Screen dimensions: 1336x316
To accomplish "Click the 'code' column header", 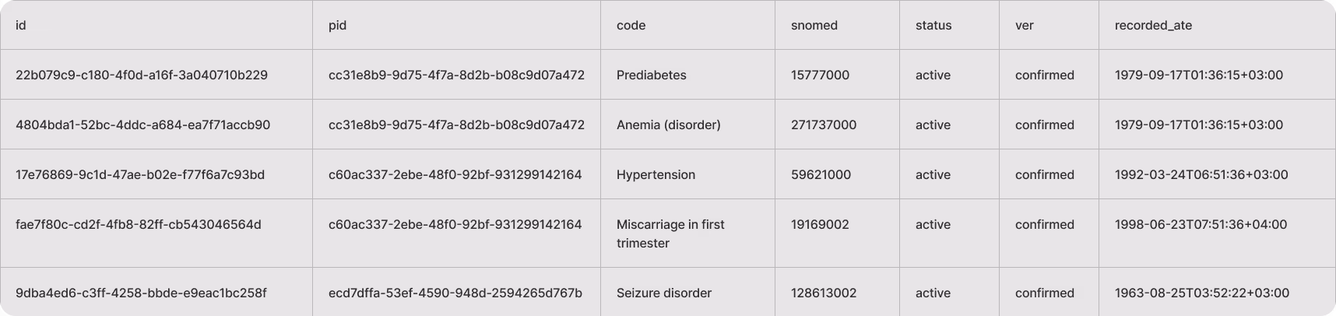I will pyautogui.click(x=631, y=26).
